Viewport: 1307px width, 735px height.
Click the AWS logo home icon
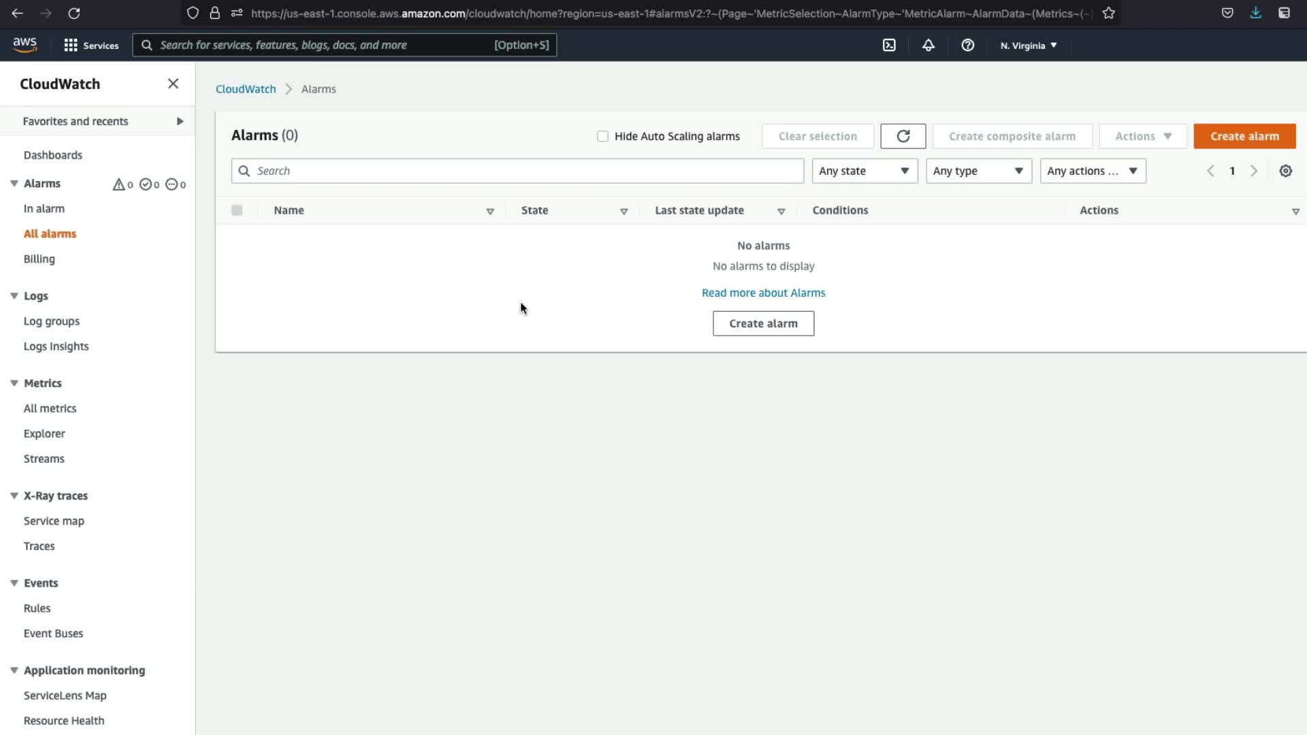pos(25,45)
